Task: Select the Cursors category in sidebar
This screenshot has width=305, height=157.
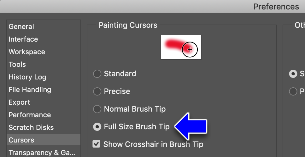Action: pyautogui.click(x=44, y=140)
